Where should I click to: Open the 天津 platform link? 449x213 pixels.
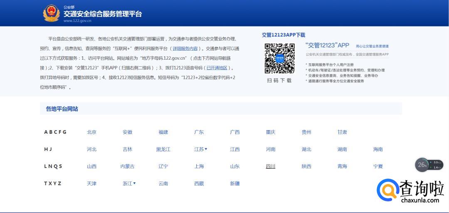[x=91, y=183]
